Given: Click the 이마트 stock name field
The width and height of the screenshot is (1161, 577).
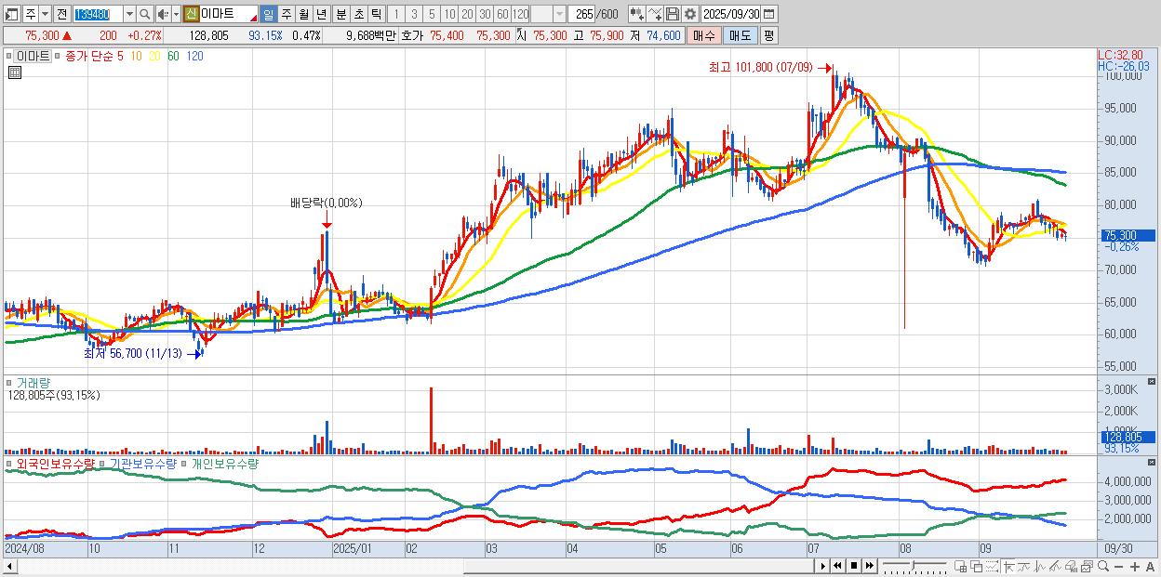Looking at the screenshot, I should click(x=229, y=14).
